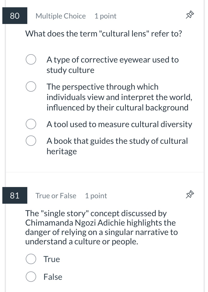The image size is (208, 292).
Task: Click the 'cultural lens' question prompt text
Action: (103, 34)
